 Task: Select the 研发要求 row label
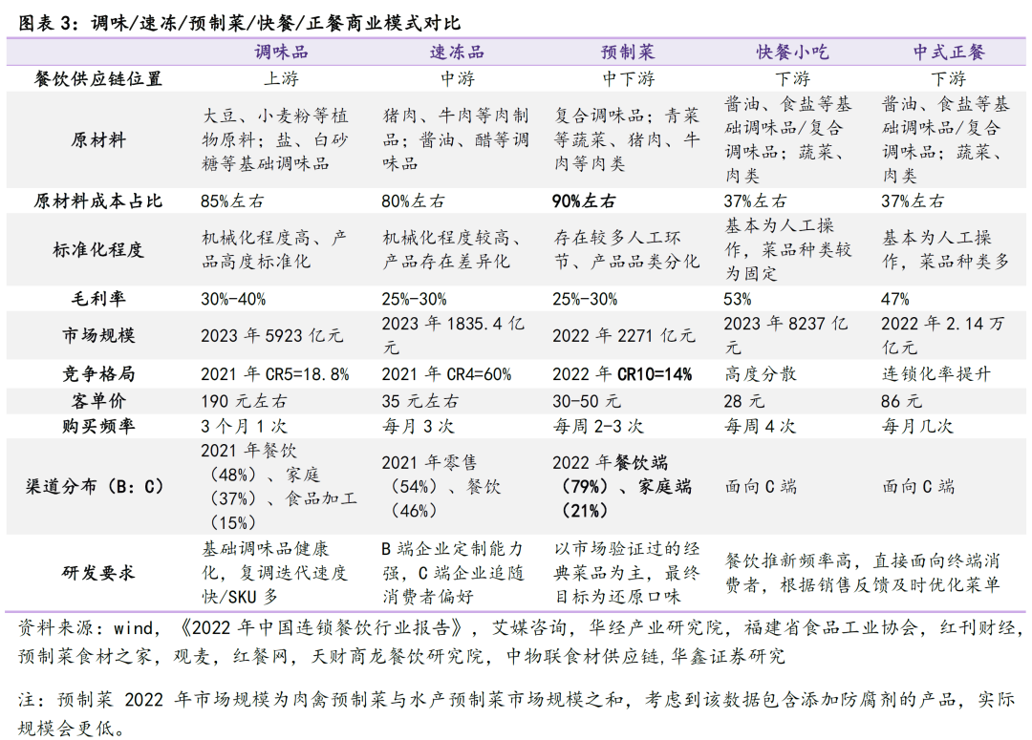point(98,573)
